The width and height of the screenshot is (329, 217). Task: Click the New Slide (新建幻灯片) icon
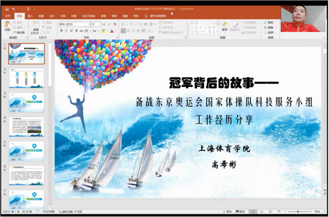click(x=36, y=24)
